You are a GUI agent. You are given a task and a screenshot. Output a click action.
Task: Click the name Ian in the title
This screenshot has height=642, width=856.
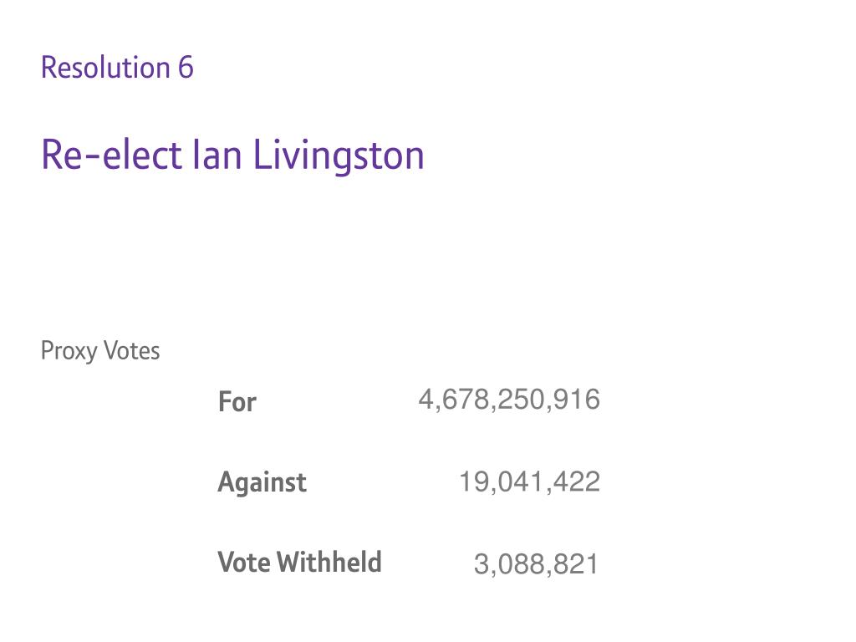(x=217, y=155)
